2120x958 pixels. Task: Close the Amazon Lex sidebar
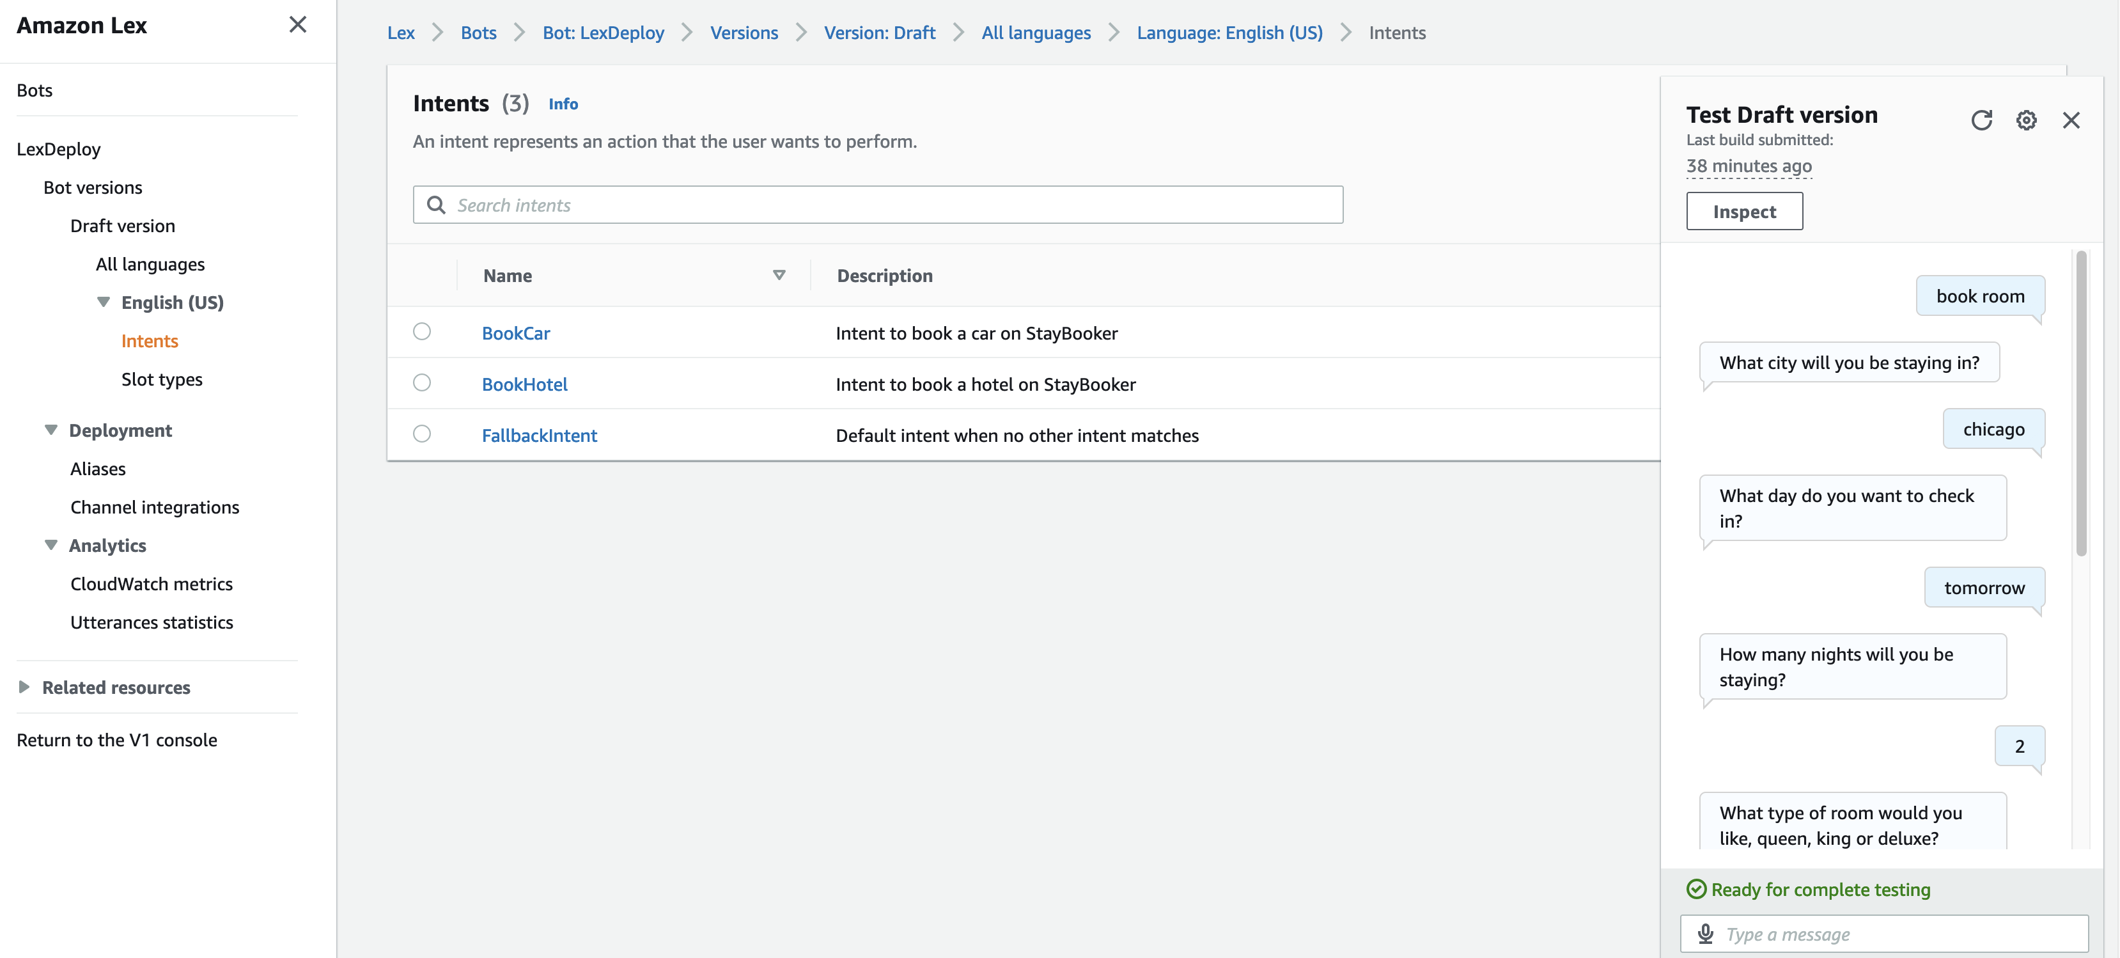coord(298,25)
